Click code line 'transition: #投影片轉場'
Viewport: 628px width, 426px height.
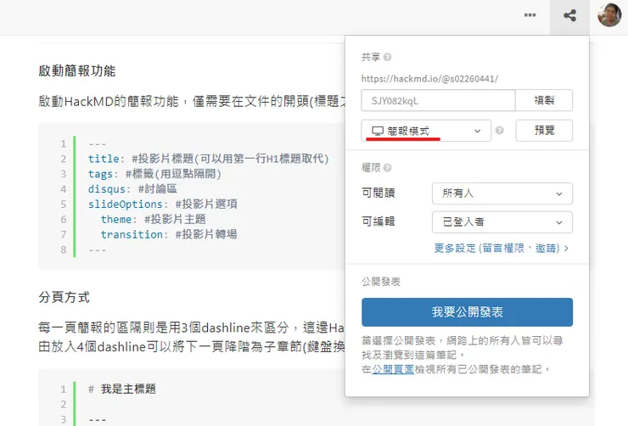coord(169,234)
